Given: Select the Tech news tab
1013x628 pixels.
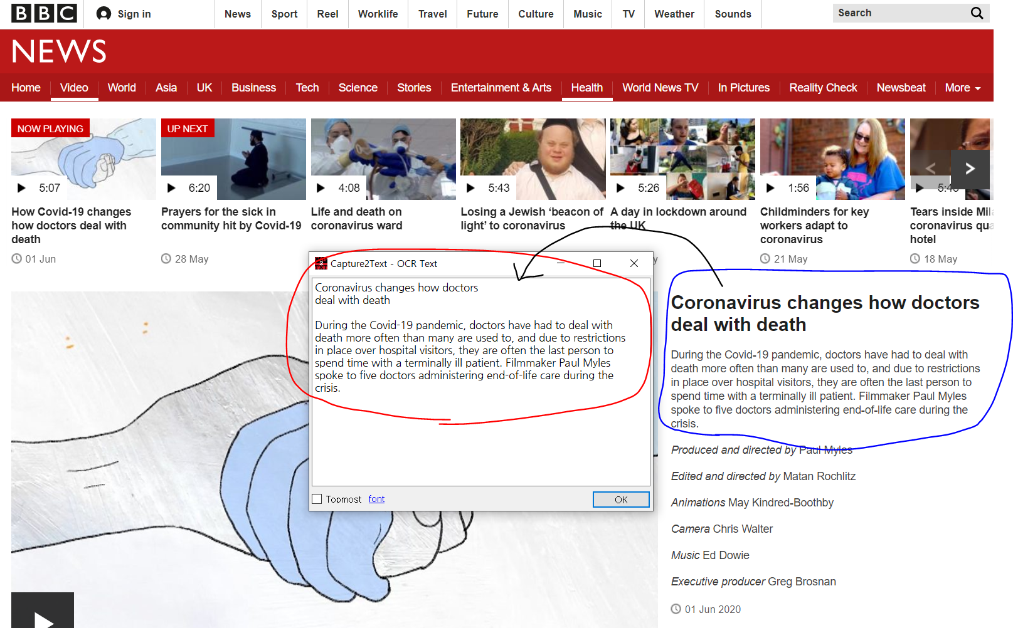Looking at the screenshot, I should pyautogui.click(x=307, y=88).
